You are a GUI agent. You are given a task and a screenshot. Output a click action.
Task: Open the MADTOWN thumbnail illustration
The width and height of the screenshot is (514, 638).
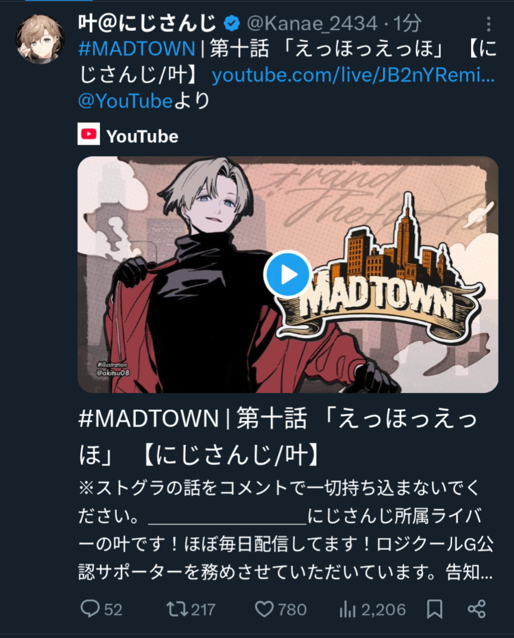[288, 274]
